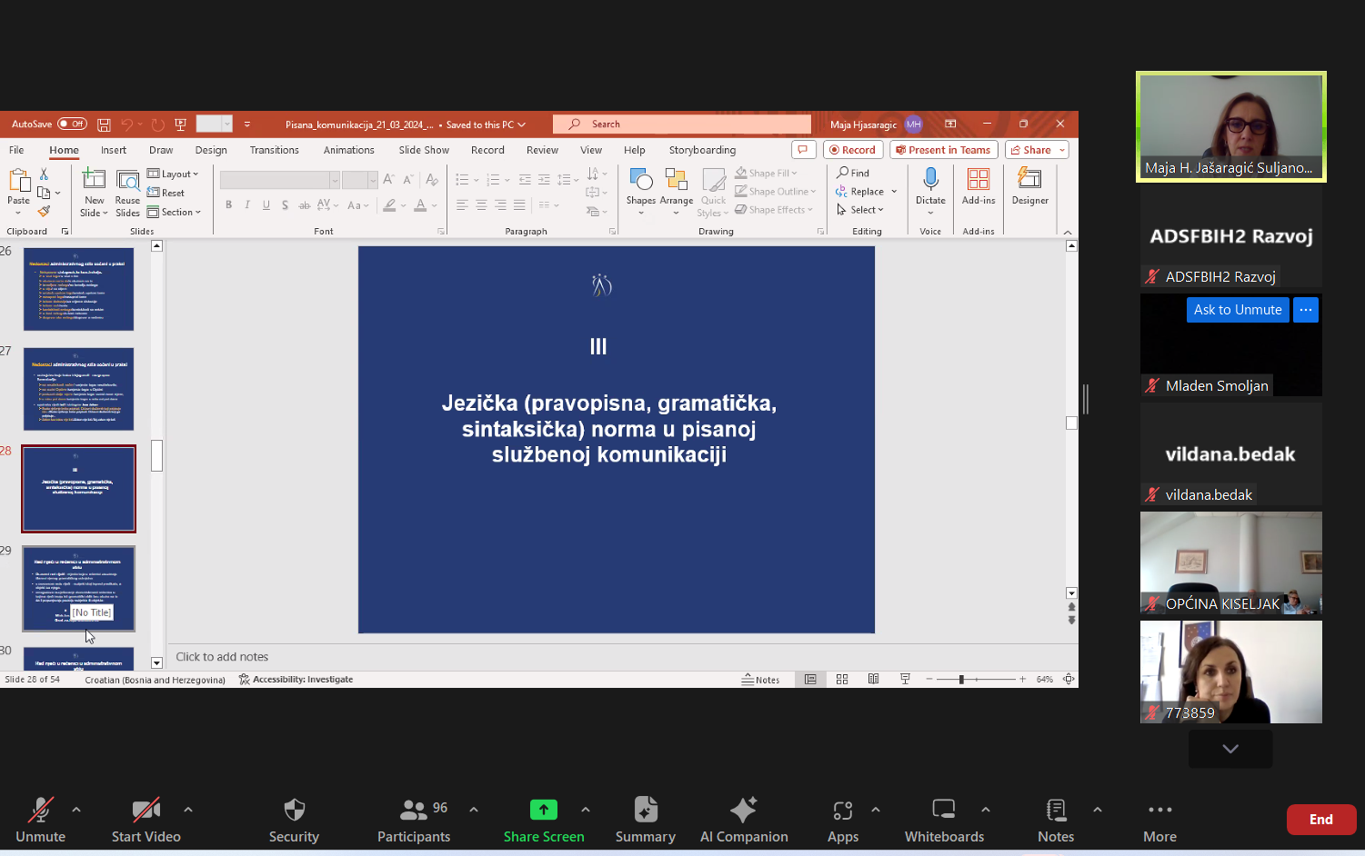Image resolution: width=1365 pixels, height=856 pixels.
Task: Open Zoom Whiteboards
Action: tap(943, 811)
